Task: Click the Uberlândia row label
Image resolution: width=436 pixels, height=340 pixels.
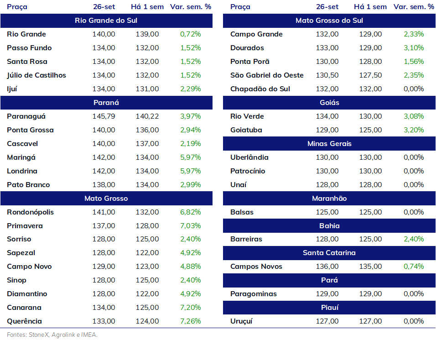Action: (x=249, y=157)
